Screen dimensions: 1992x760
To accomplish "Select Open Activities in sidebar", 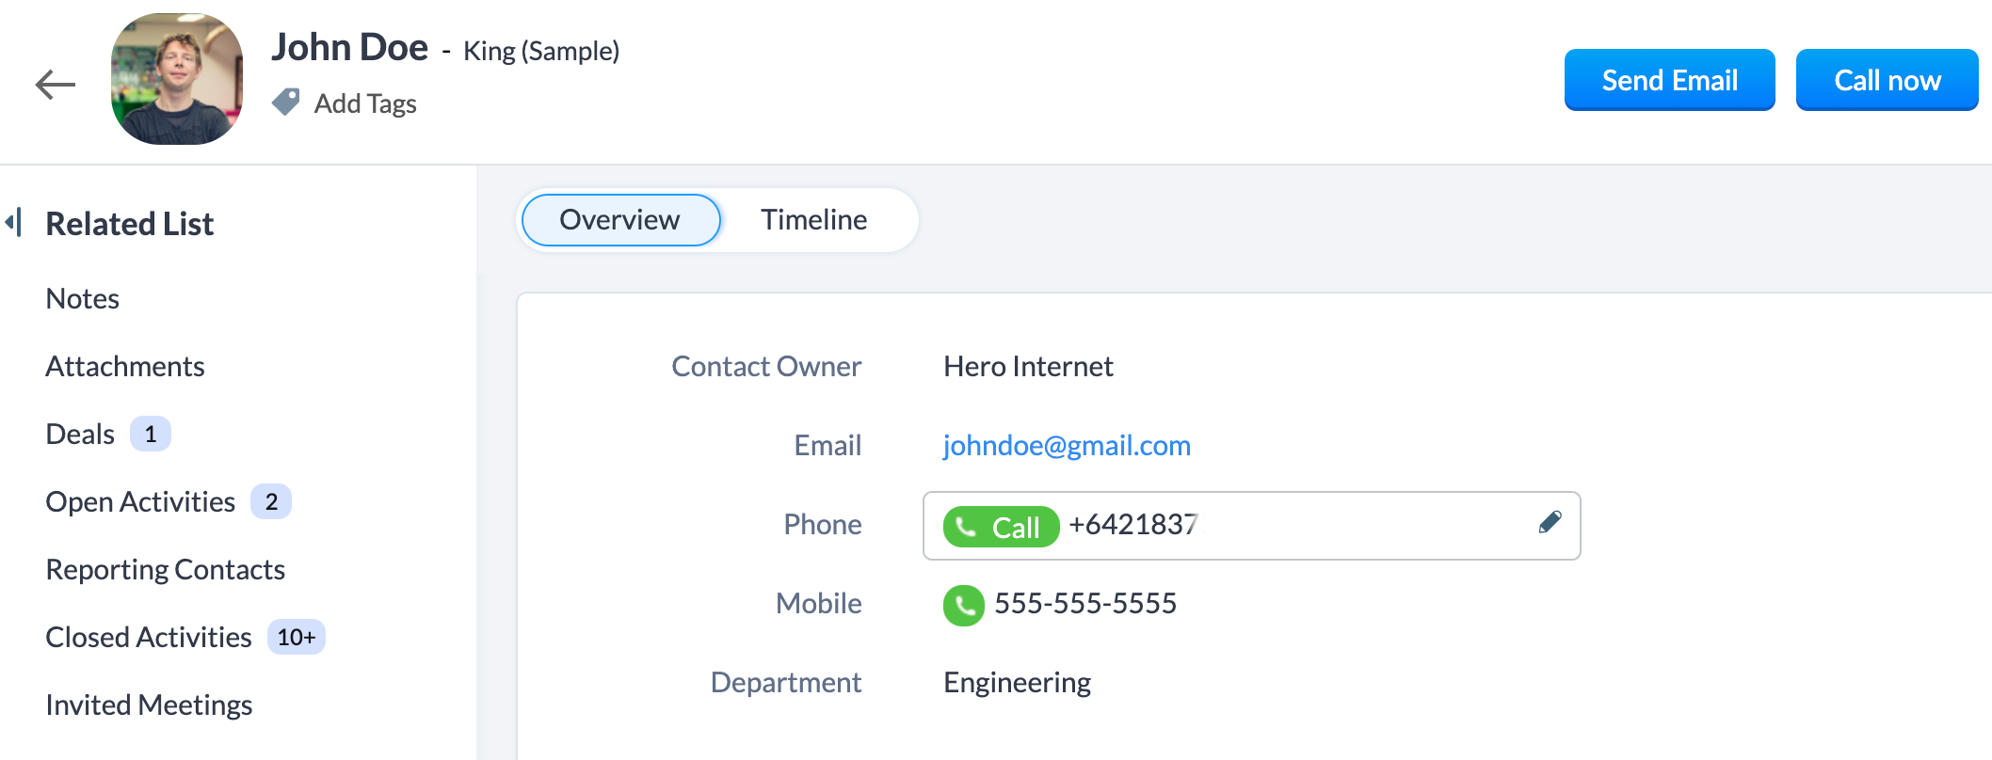I will point(140,502).
